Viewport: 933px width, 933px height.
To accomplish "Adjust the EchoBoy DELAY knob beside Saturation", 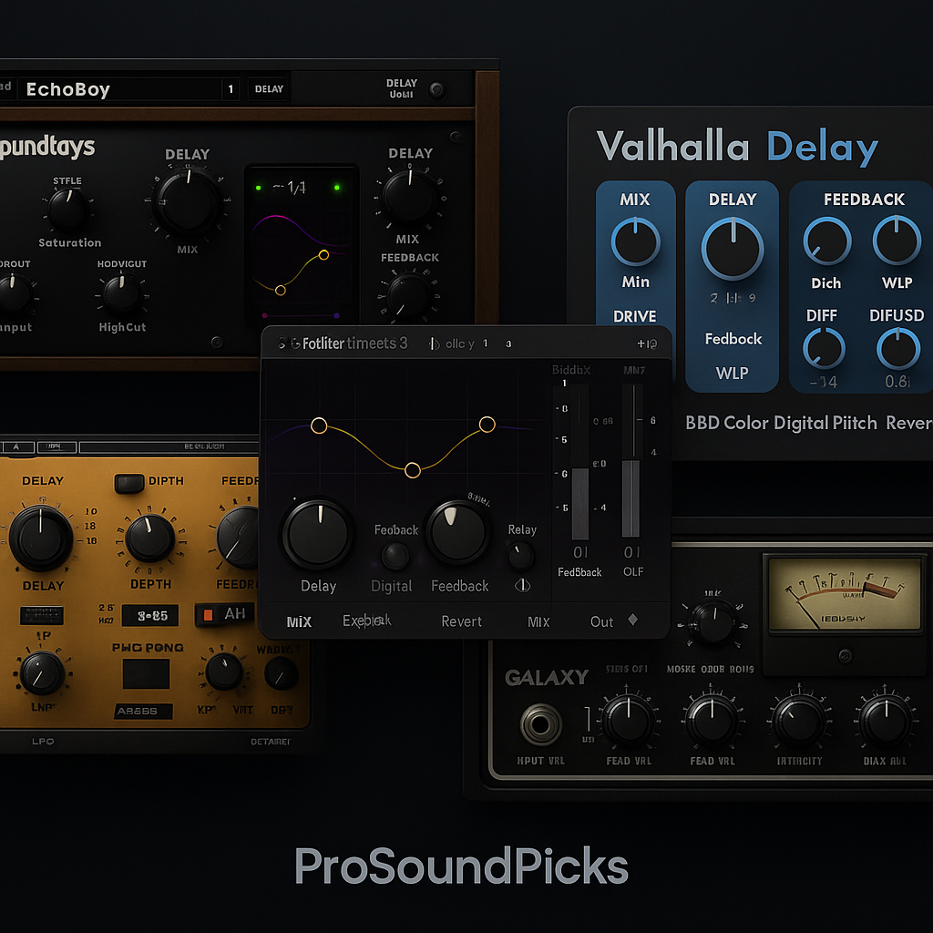I will coord(187,201).
